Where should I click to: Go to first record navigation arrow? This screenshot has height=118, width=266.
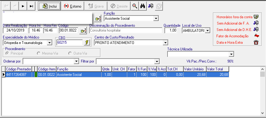[x=7, y=6]
